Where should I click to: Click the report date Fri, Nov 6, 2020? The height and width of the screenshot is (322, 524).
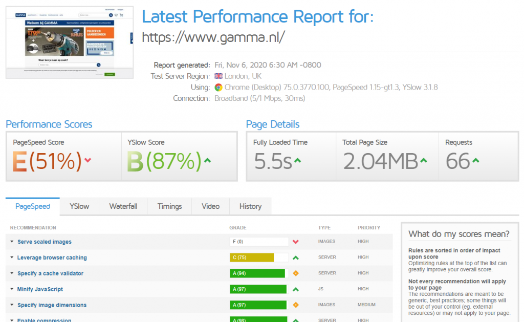click(x=268, y=65)
